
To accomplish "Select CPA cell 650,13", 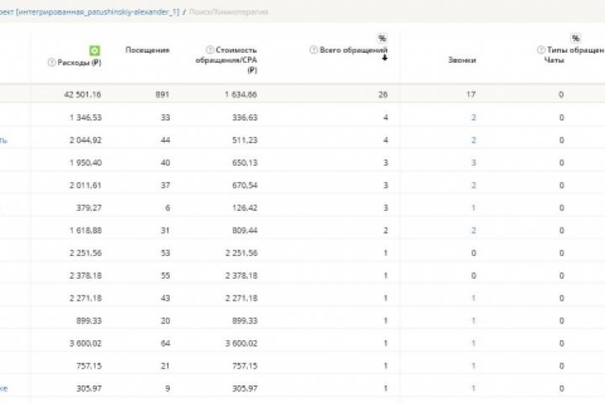I will click(x=245, y=163).
